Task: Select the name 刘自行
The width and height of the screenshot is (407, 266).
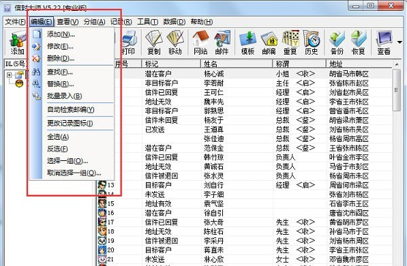Action: click(x=214, y=186)
